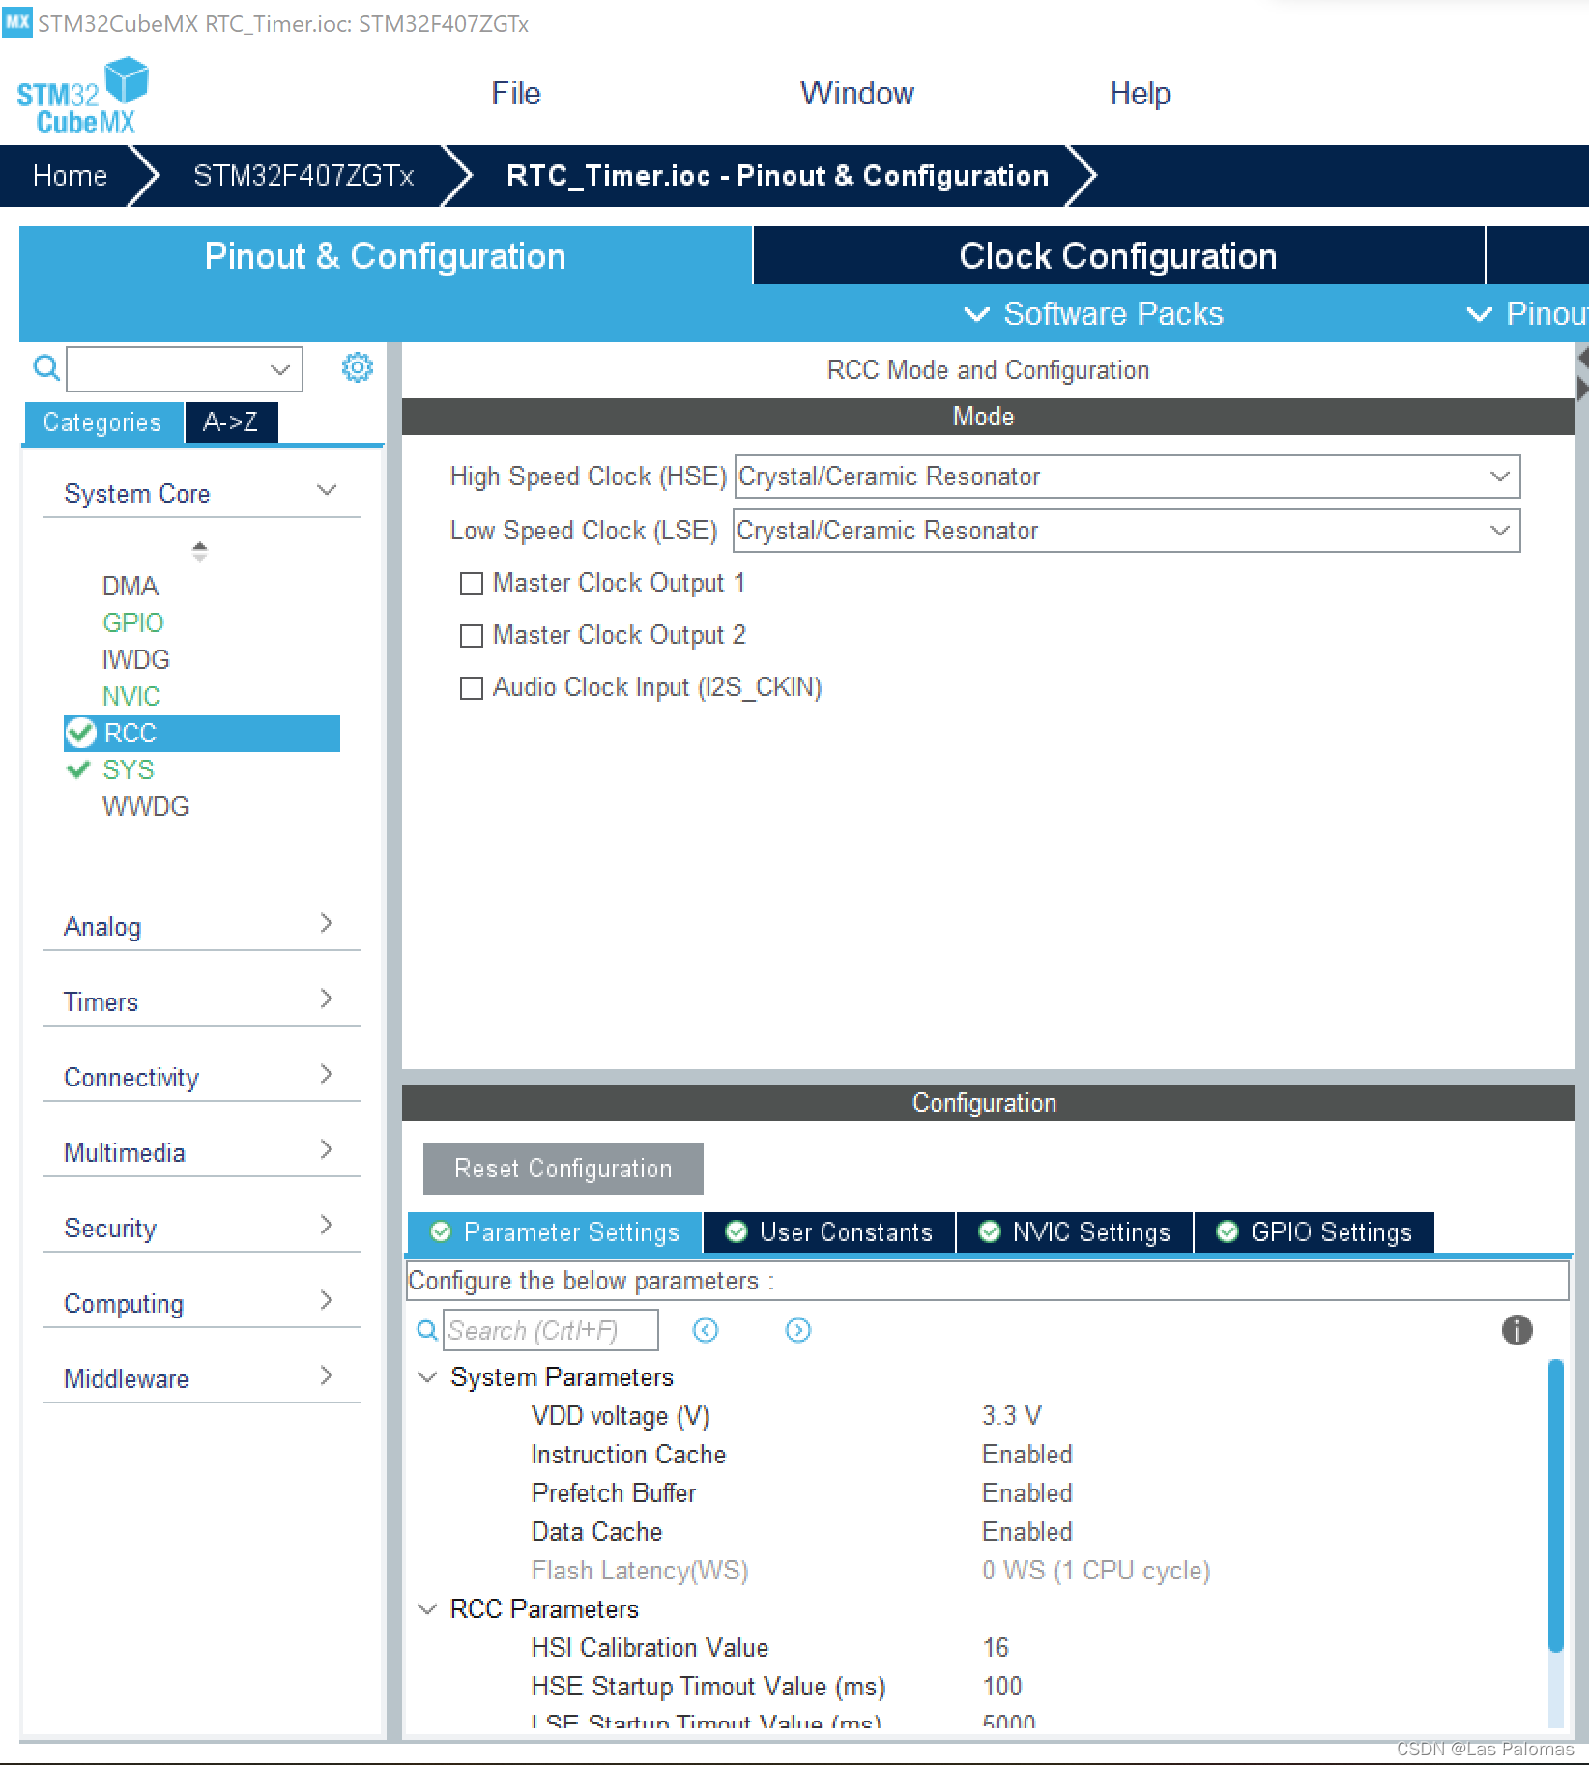
Task: Click the parameter list vertical scrollbar
Action: (x=1555, y=1506)
